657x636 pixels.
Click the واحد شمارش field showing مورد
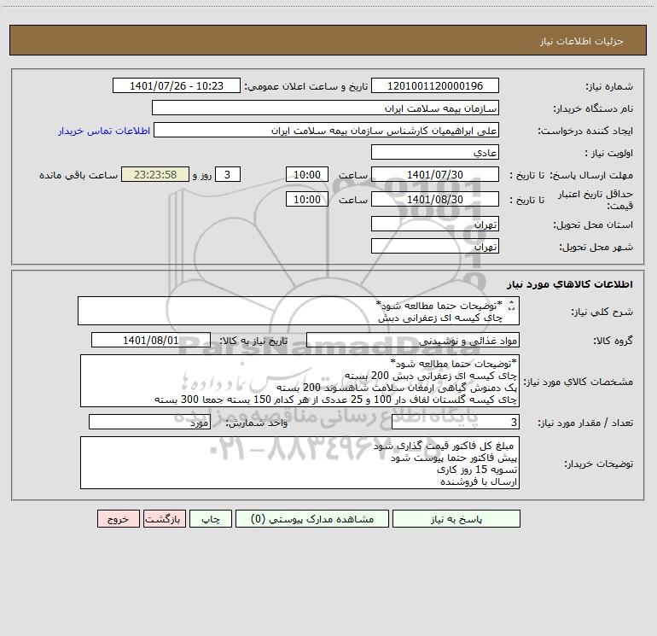tap(149, 422)
